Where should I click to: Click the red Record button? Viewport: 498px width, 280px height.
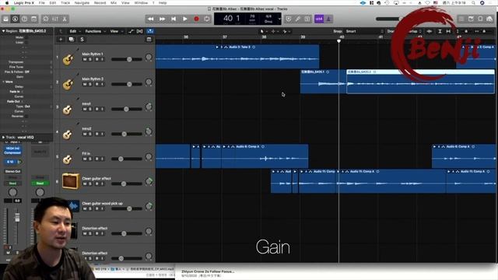[x=196, y=19]
